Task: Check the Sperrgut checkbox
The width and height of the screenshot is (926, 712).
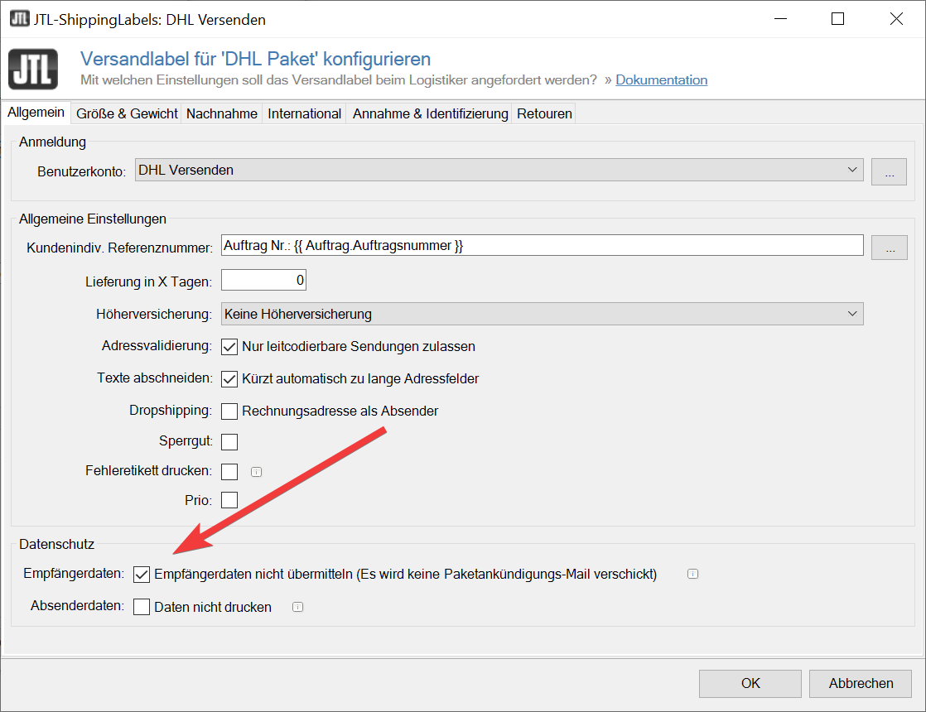Action: 229,441
